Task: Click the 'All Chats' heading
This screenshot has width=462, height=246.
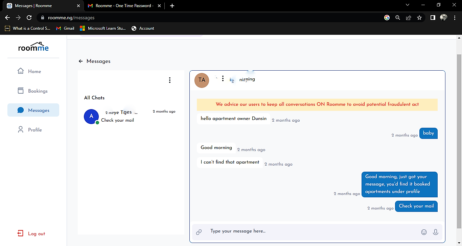Action: click(x=94, y=98)
